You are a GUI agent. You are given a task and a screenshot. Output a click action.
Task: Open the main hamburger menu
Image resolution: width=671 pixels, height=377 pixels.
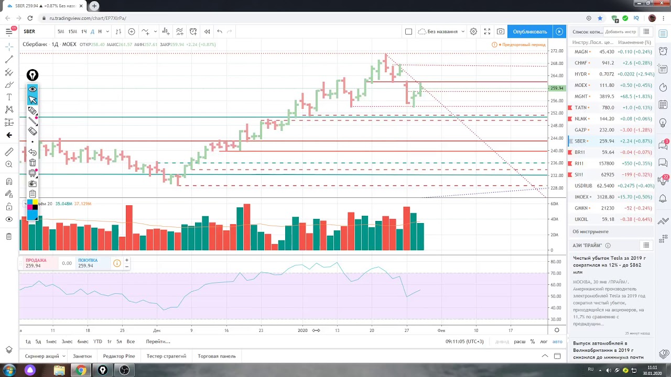(x=9, y=31)
